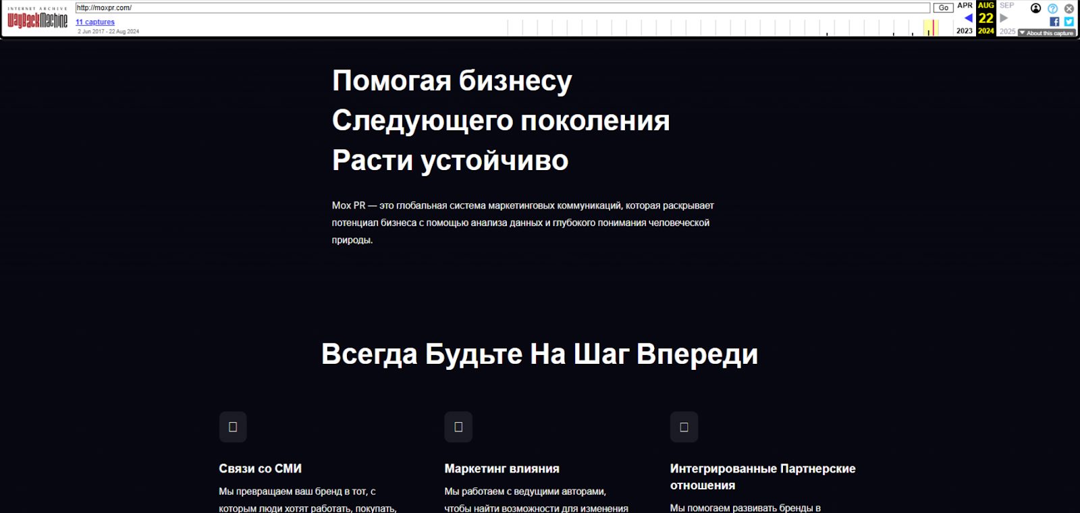Expand About this capture dropdown
The height and width of the screenshot is (513, 1080).
tap(1047, 33)
